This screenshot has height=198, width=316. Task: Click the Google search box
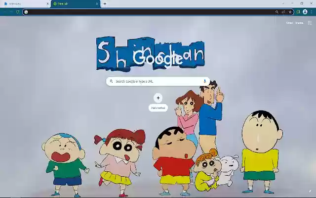coord(158,81)
